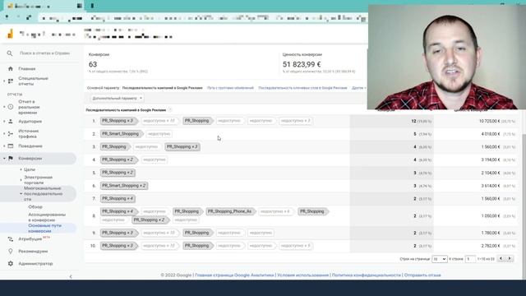Viewport: 526px width, 296px height.
Task: Click PR_Shopping × 2 chip in row 5
Action: click(118, 173)
